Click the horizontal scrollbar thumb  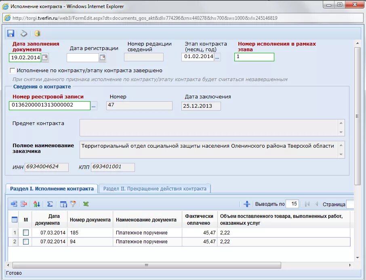click(147, 265)
